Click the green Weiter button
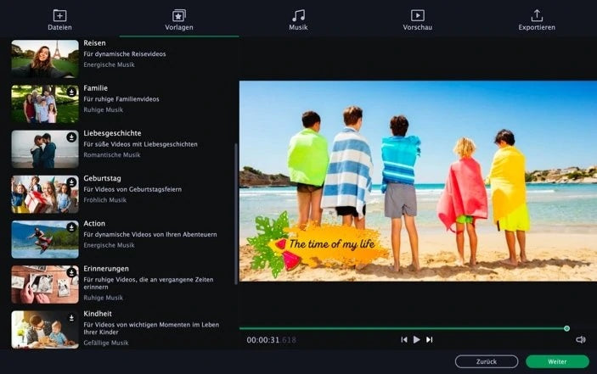Screen dimensions: 597x374 pyautogui.click(x=557, y=361)
